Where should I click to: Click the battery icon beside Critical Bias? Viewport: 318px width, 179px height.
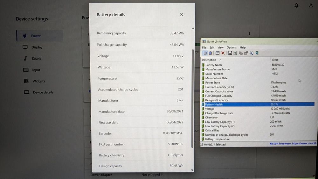click(203, 130)
